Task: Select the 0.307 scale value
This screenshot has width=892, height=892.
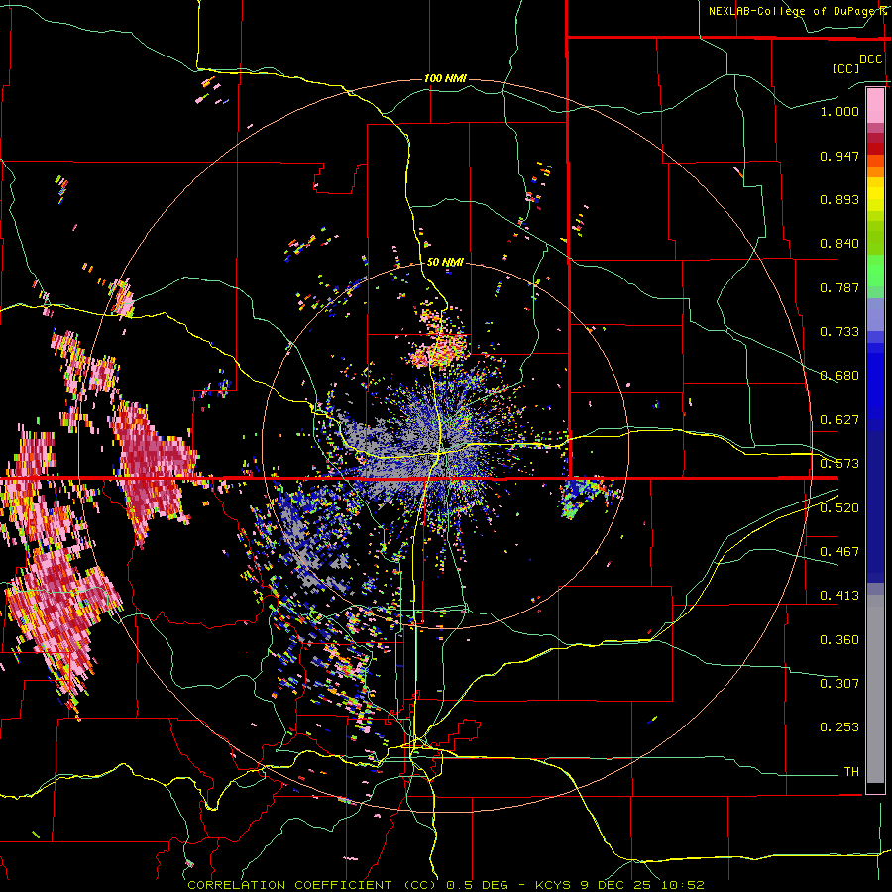Action: point(839,684)
